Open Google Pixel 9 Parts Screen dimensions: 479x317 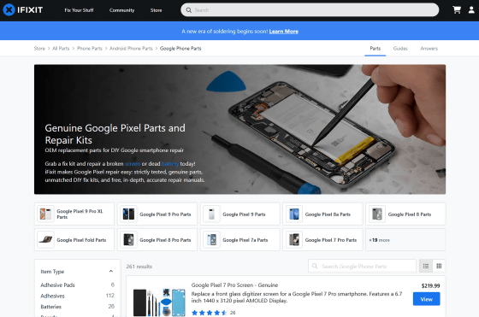[240, 214]
